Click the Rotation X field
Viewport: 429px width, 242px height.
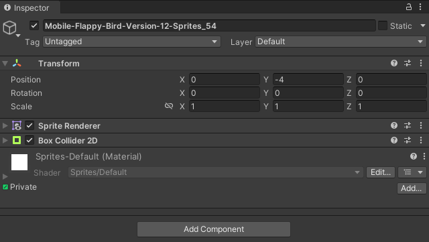coord(225,93)
